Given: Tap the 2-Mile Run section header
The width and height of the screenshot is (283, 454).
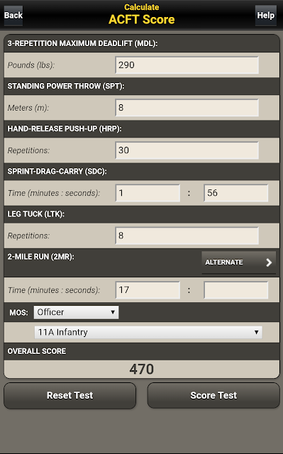Looking at the screenshot, I should coord(41,257).
